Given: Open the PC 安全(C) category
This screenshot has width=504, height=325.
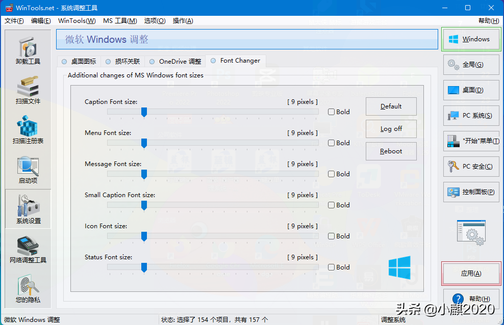Looking at the screenshot, I should point(471,167).
